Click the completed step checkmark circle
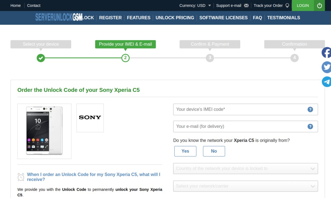Image resolution: width=331 pixels, height=198 pixels. coord(41,58)
